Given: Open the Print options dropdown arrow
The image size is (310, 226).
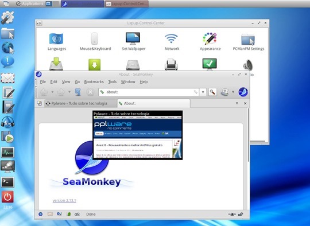Looking at the screenshot, I should tap(233, 92).
